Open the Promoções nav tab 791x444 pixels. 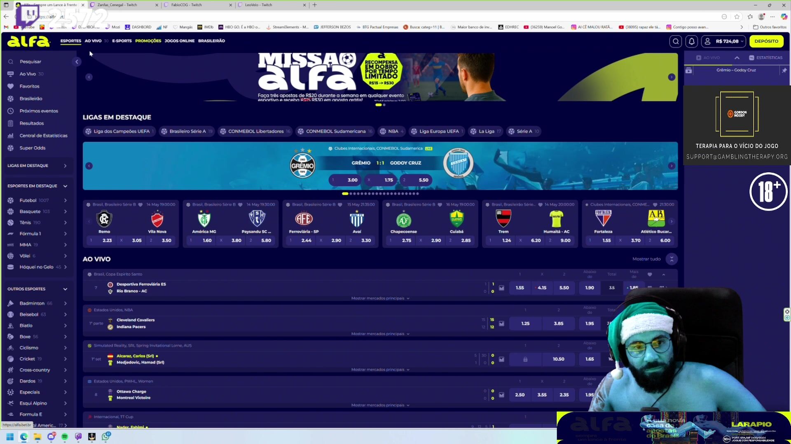[x=148, y=41]
